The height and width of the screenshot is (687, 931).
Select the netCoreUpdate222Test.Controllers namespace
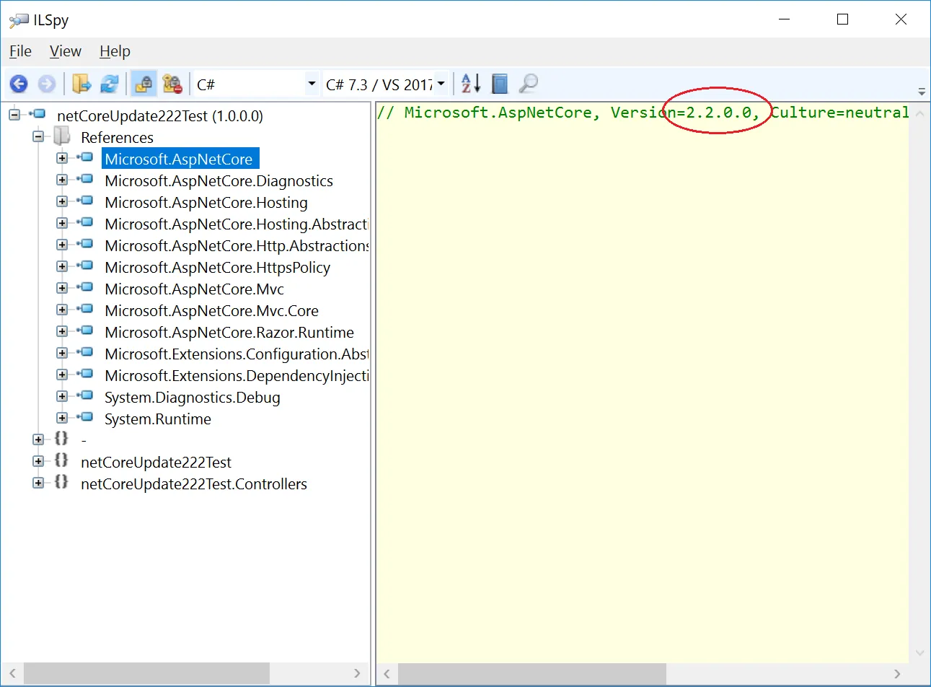point(194,484)
